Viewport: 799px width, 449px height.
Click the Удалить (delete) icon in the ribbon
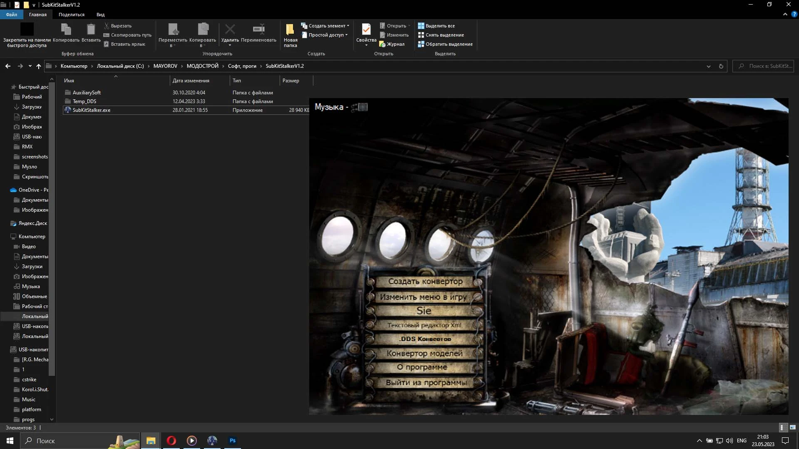tap(229, 29)
